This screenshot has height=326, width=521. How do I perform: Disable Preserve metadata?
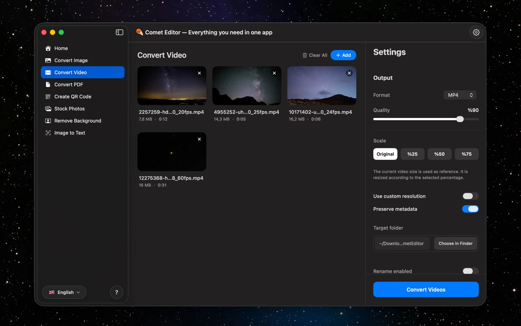pos(470,209)
